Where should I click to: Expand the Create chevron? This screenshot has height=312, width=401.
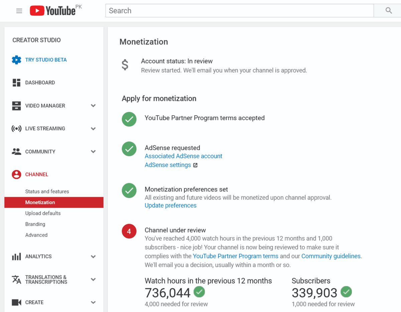[x=93, y=302]
